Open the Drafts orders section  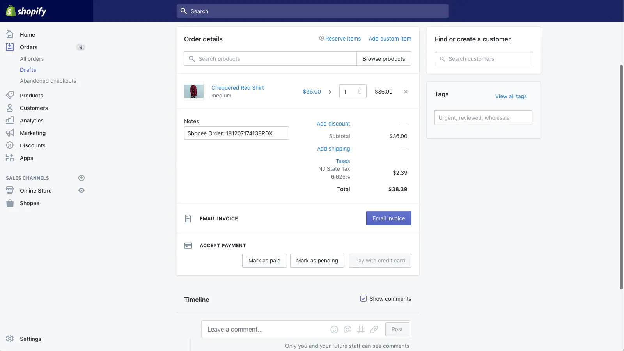coord(28,70)
